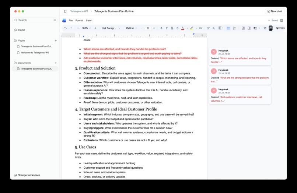Click the Documents folder icon
Screen dimensions: 297x193
15,63
